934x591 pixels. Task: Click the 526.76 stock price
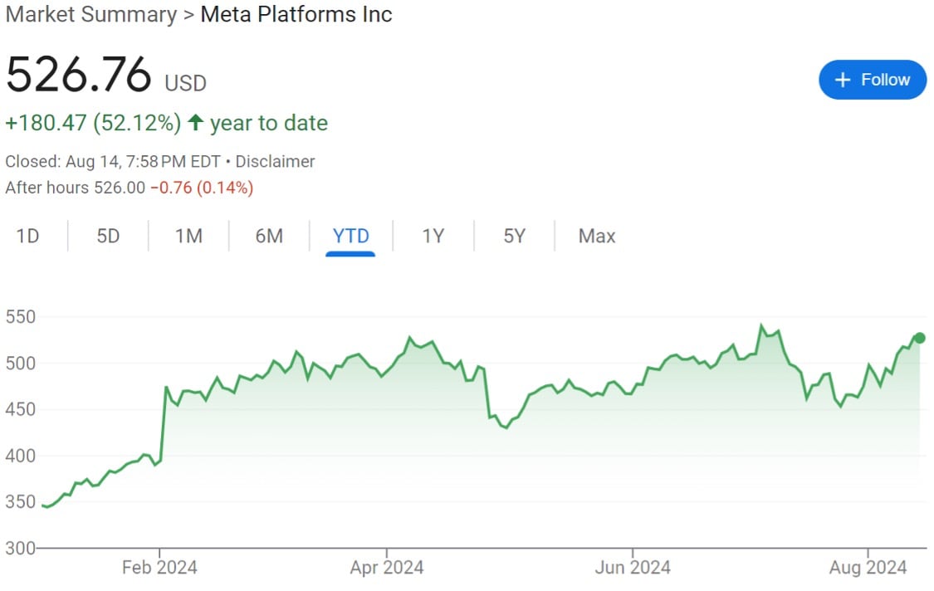(79, 76)
